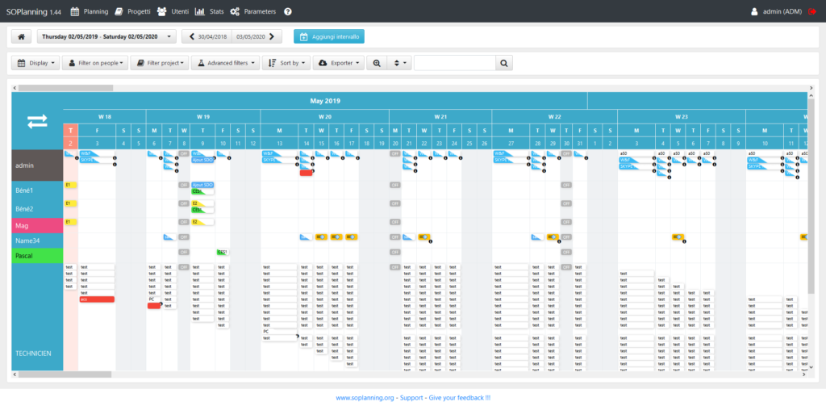Open the Display dropdown

tap(35, 63)
